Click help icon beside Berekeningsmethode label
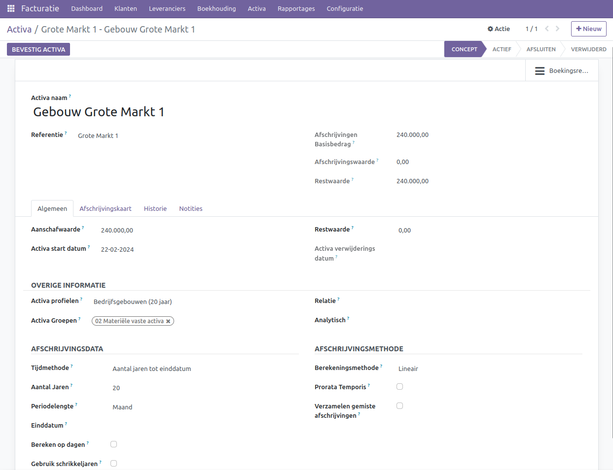Screen dimensions: 613x470 [x=381, y=366]
